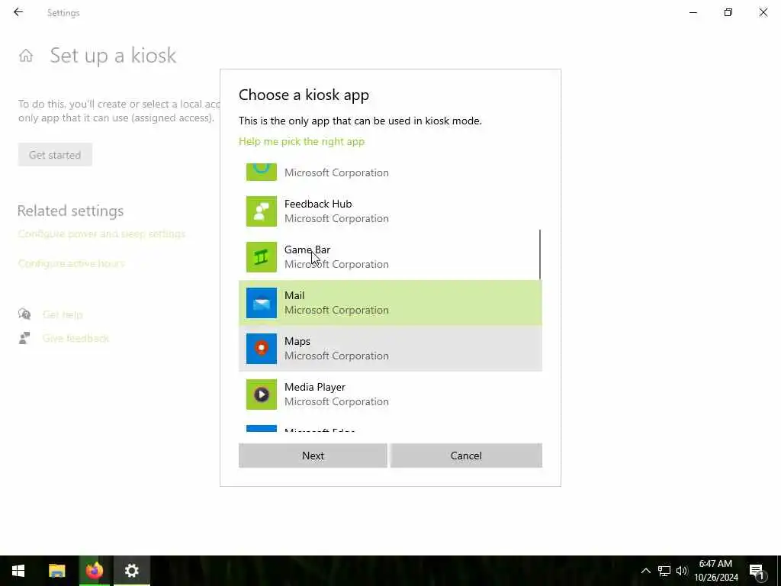Select the Game Bar app icon
Screen dimensions: 781x586
point(262,257)
